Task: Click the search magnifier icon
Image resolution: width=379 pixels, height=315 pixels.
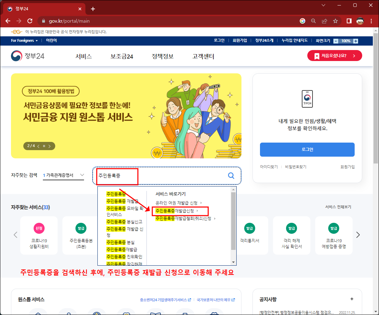Action: 231,175
